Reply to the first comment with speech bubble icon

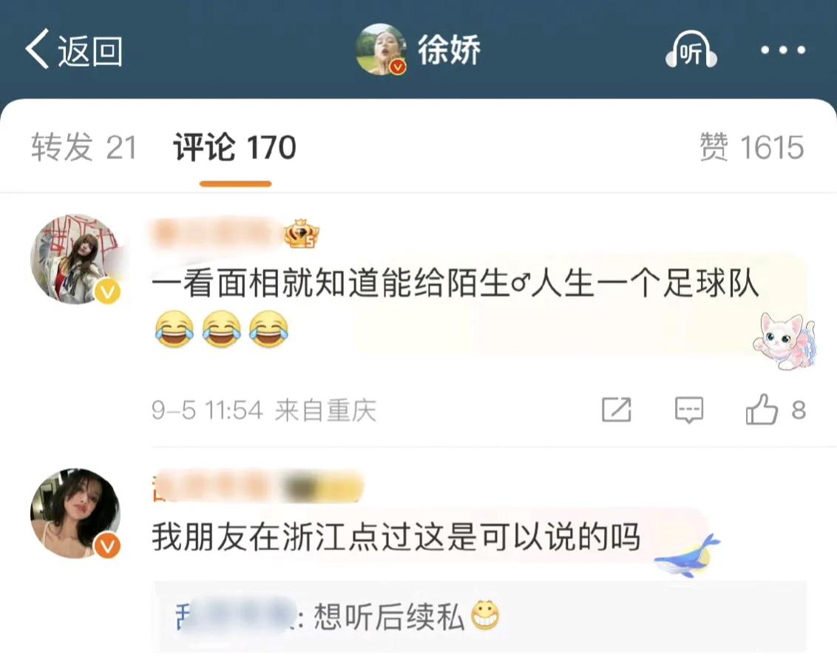[x=688, y=410]
